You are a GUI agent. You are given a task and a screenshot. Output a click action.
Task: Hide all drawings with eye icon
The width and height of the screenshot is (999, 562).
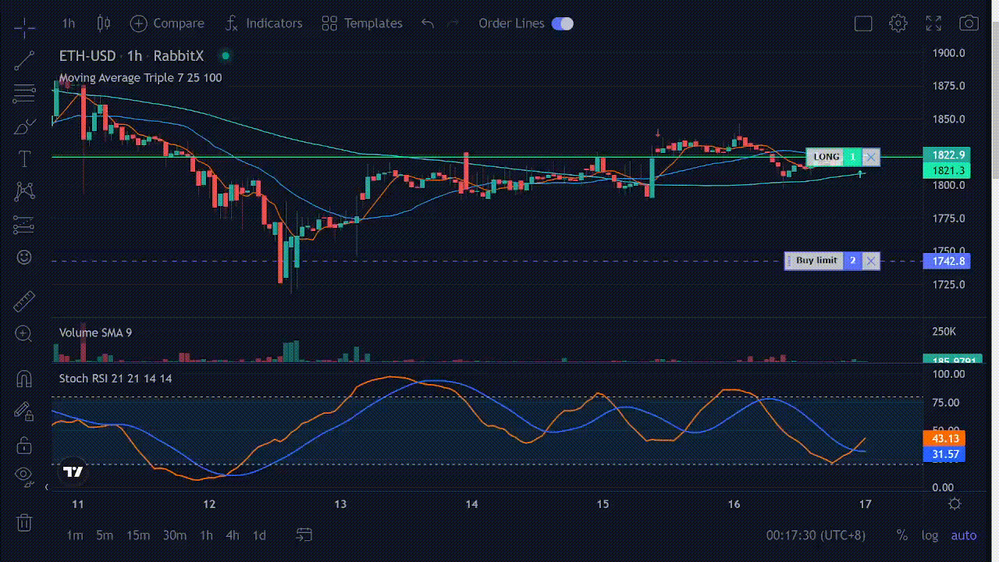point(24,475)
